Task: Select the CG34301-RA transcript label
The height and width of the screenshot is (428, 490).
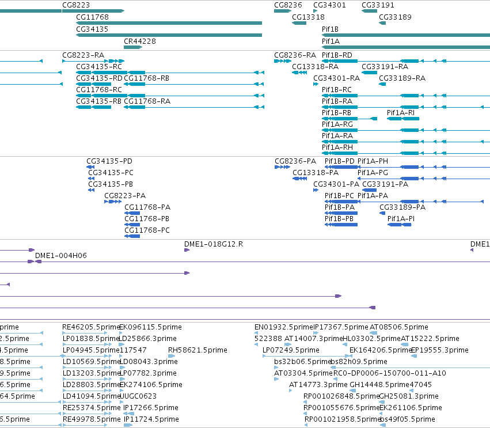Action: (x=337, y=78)
